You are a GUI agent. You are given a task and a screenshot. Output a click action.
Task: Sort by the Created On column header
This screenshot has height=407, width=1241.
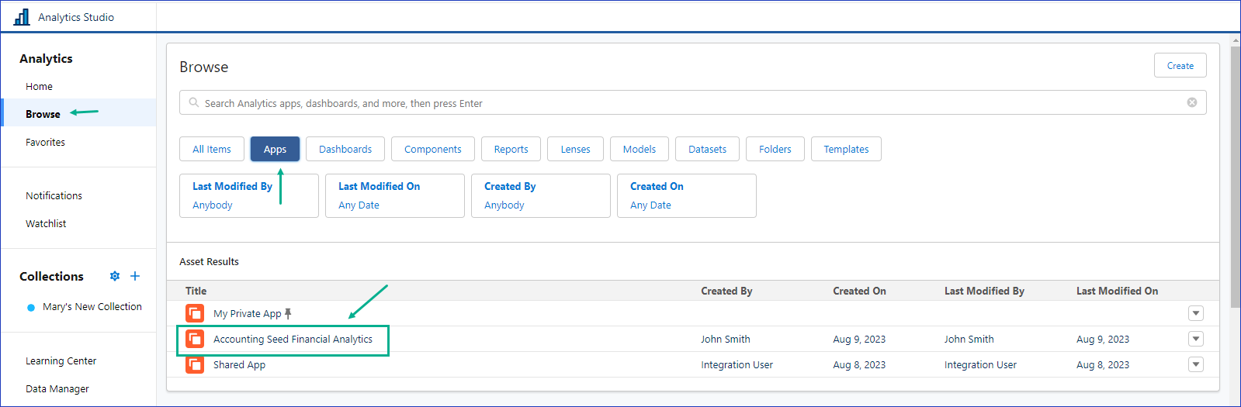[x=859, y=291]
